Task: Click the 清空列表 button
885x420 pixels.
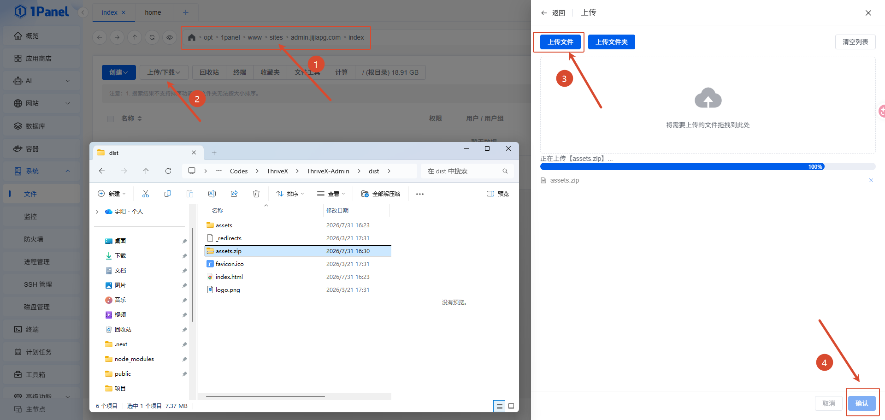Action: 855,42
